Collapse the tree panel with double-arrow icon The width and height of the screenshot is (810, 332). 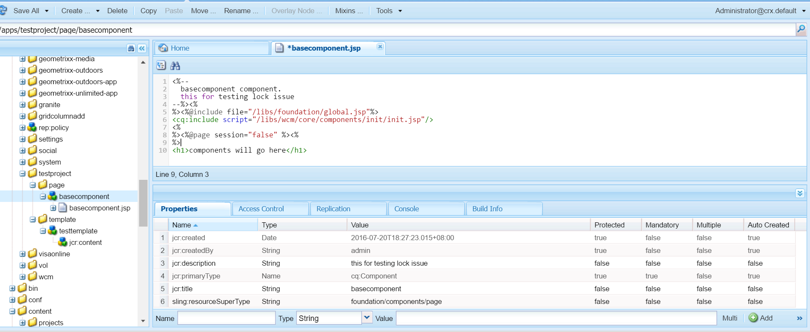142,48
